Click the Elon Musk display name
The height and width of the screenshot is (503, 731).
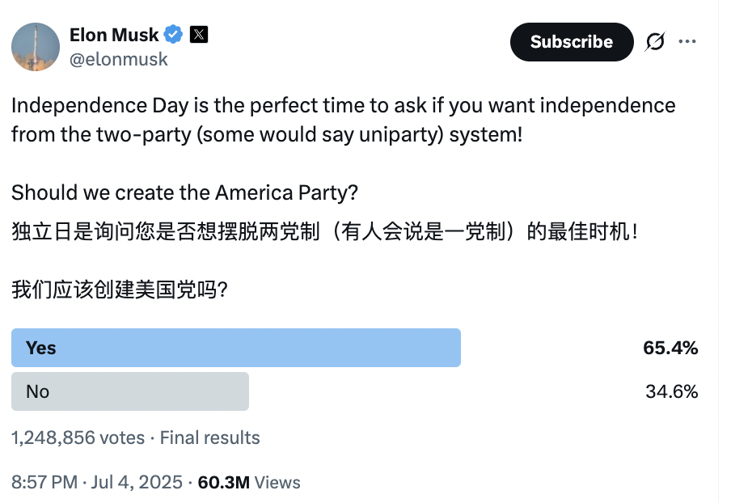tap(114, 35)
